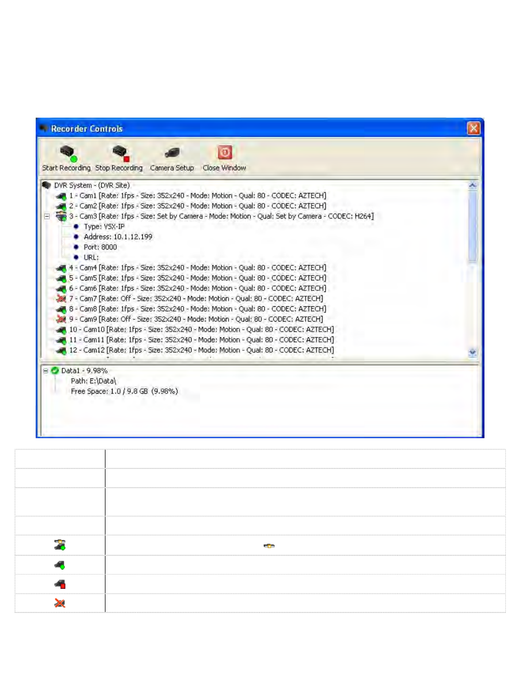Click the green recording camera legend icon
The image size is (524, 679).
[60, 565]
